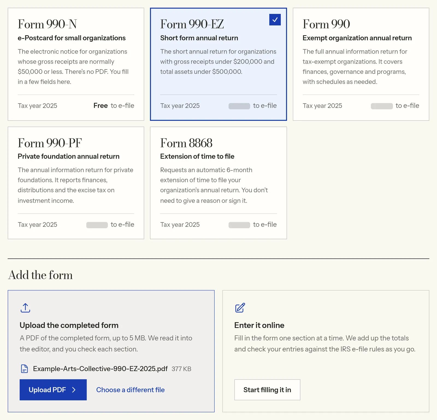Click the Upload PDF button
Viewport: 437px width, 420px height.
pos(53,390)
